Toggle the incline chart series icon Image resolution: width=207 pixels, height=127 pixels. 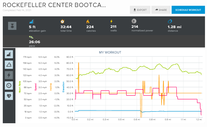point(9,65)
